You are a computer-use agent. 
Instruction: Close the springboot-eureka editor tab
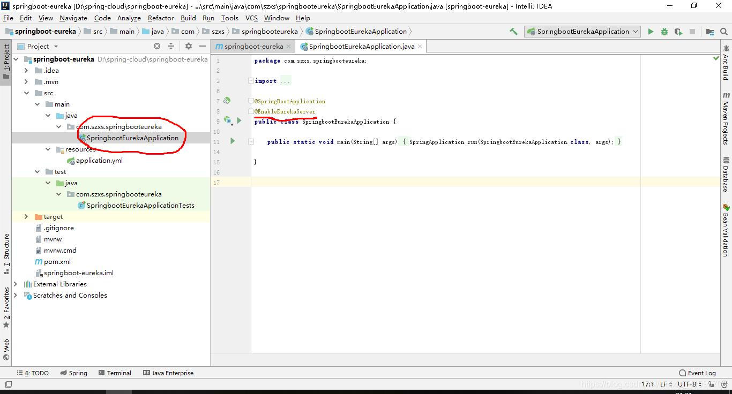point(289,47)
